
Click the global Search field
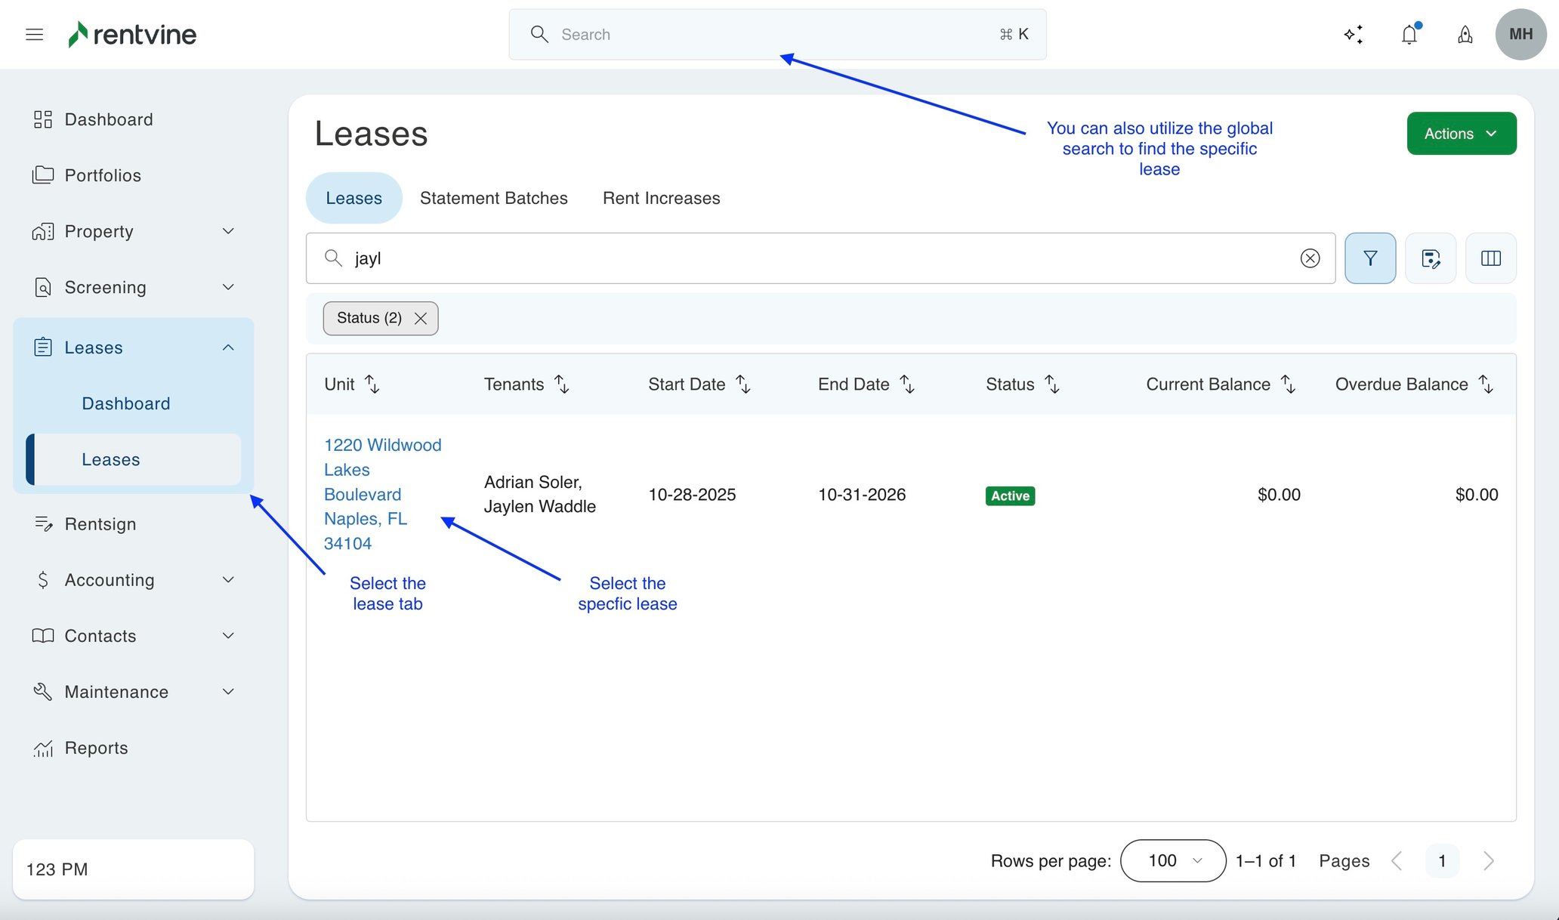pyautogui.click(x=776, y=34)
